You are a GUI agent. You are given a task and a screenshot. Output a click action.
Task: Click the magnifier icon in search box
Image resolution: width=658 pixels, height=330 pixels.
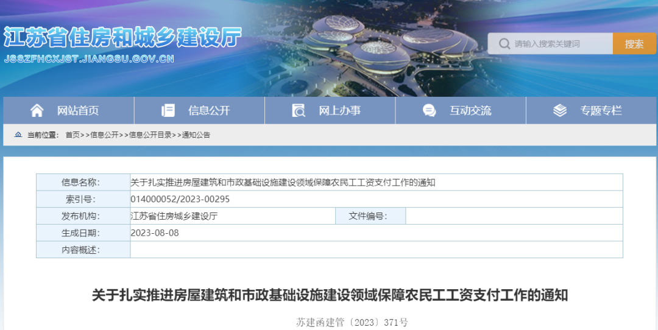point(504,44)
